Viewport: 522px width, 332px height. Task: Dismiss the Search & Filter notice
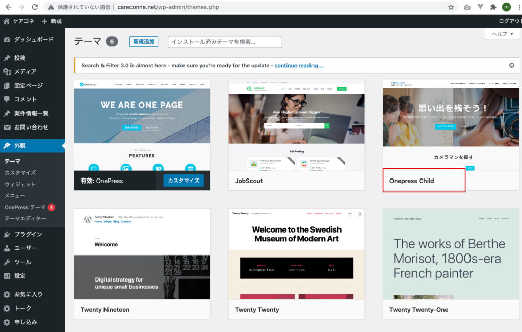pos(511,65)
